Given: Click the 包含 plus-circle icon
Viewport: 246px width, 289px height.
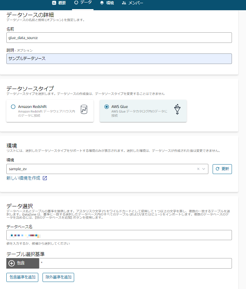Looking at the screenshot, I should pyautogui.click(x=12, y=263).
